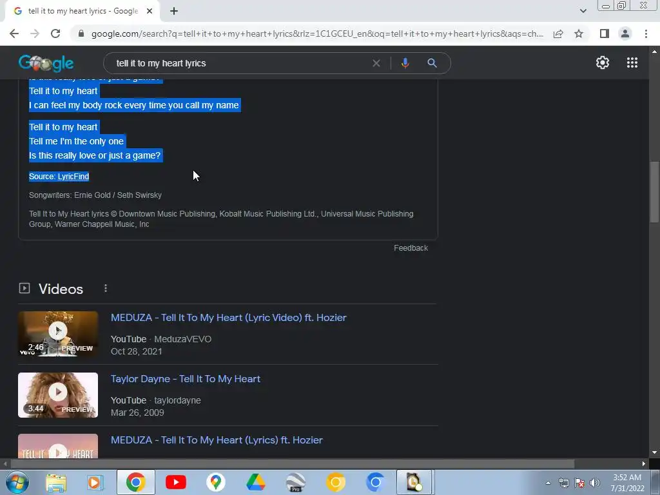This screenshot has width=660, height=495.
Task: Click lyric line 'Tell me I'm the only one'
Action: click(76, 141)
